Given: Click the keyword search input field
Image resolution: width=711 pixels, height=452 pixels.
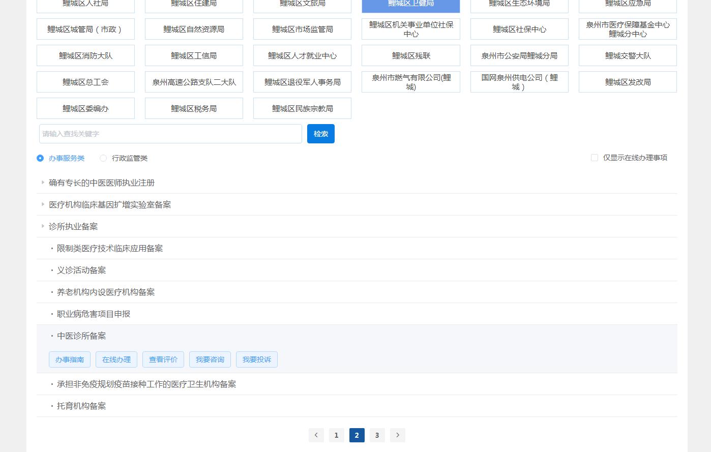Looking at the screenshot, I should [x=170, y=134].
